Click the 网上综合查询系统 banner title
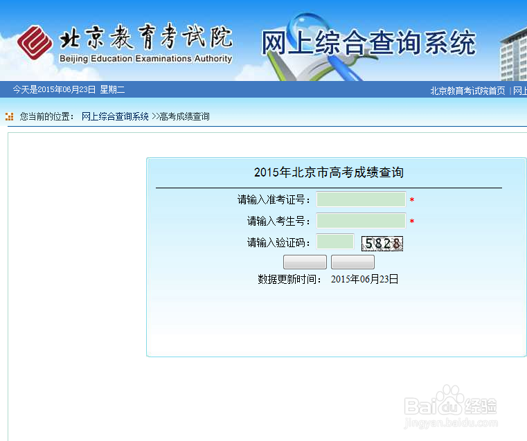The width and height of the screenshot is (527, 441). tap(368, 43)
